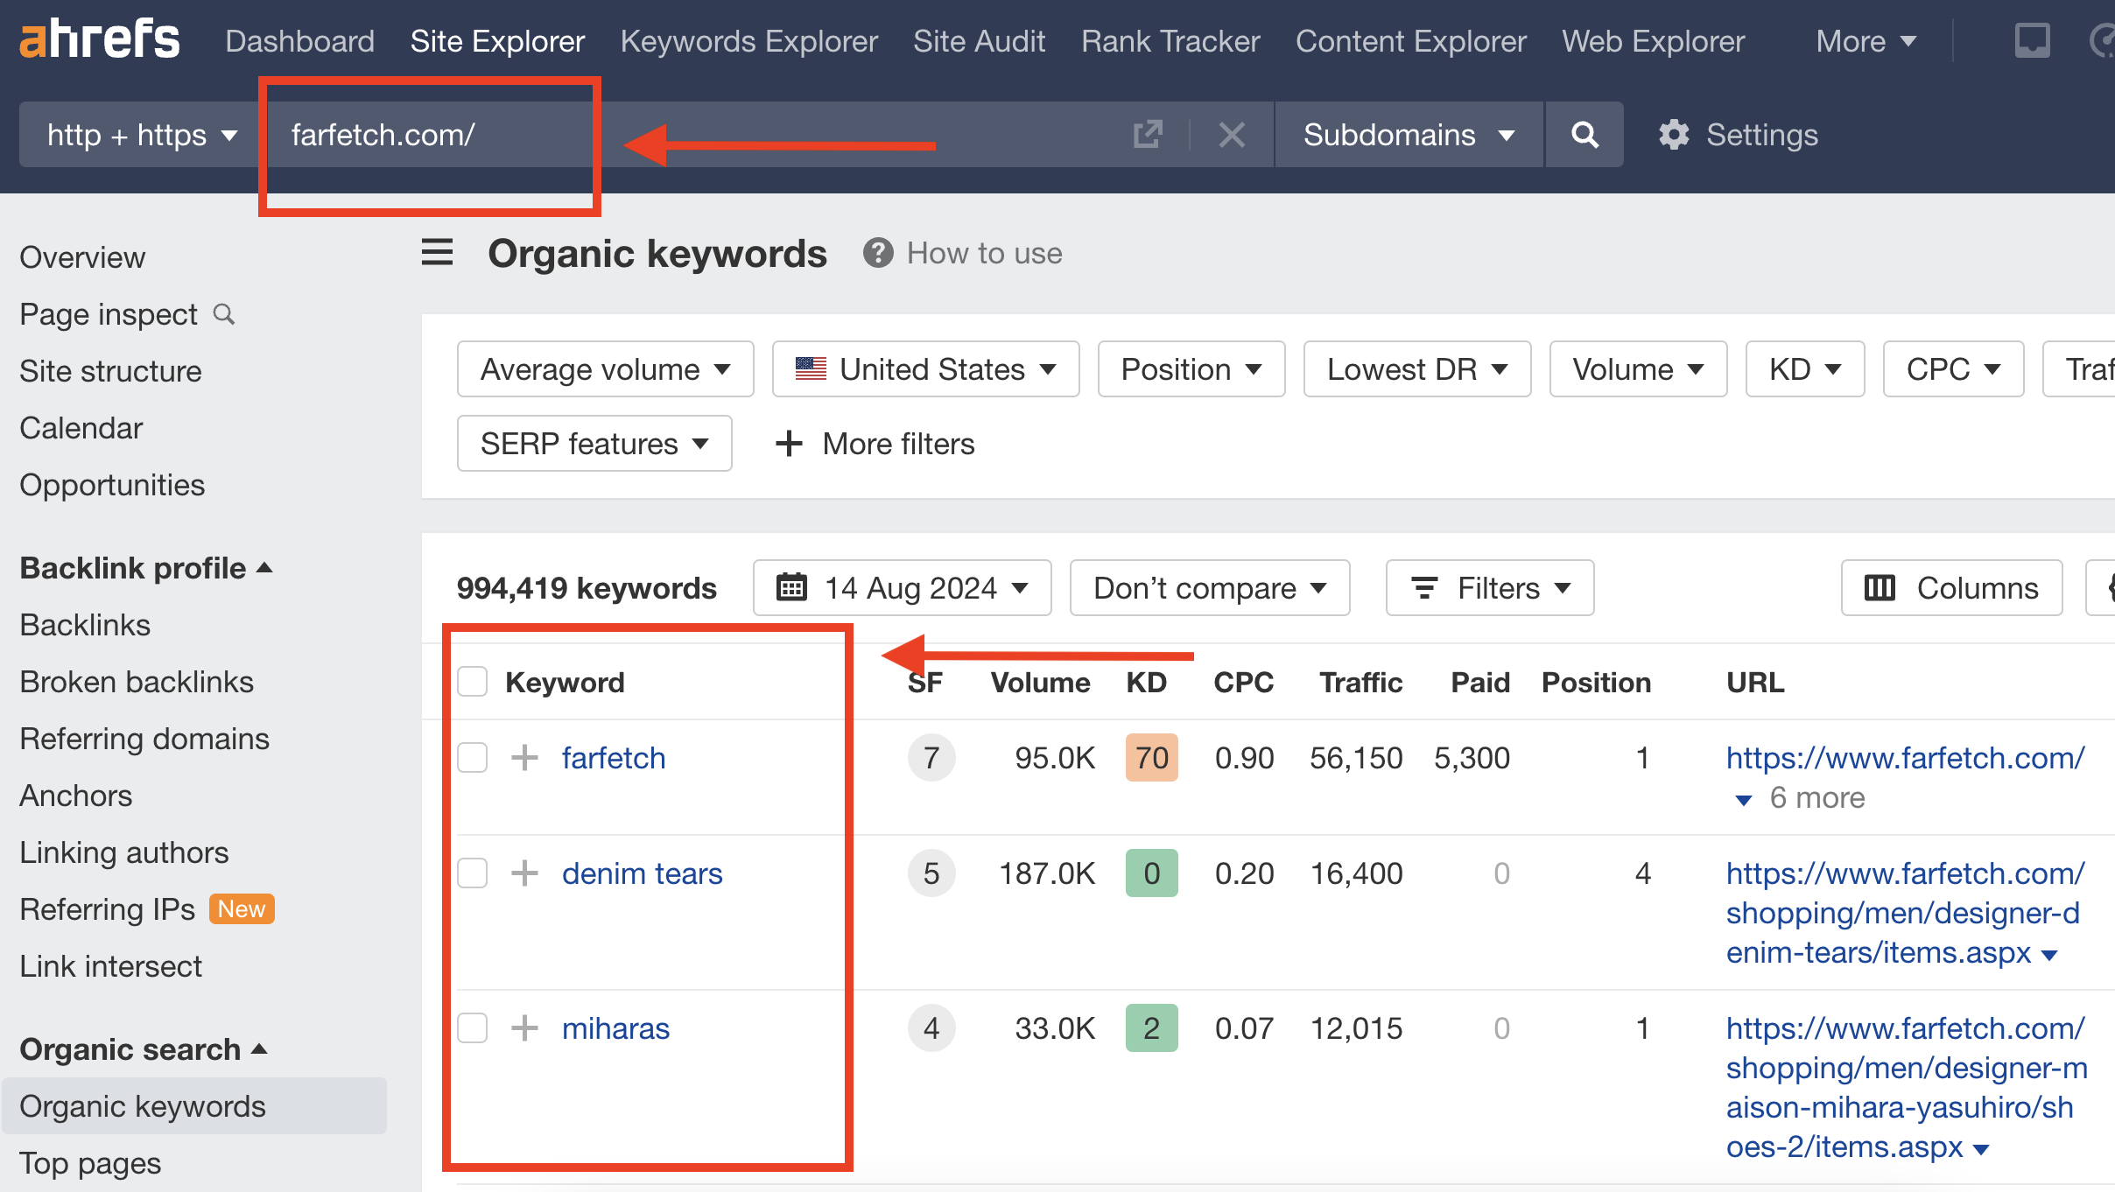The height and width of the screenshot is (1192, 2115).
Task: Open Site Audit tab
Action: 979,41
